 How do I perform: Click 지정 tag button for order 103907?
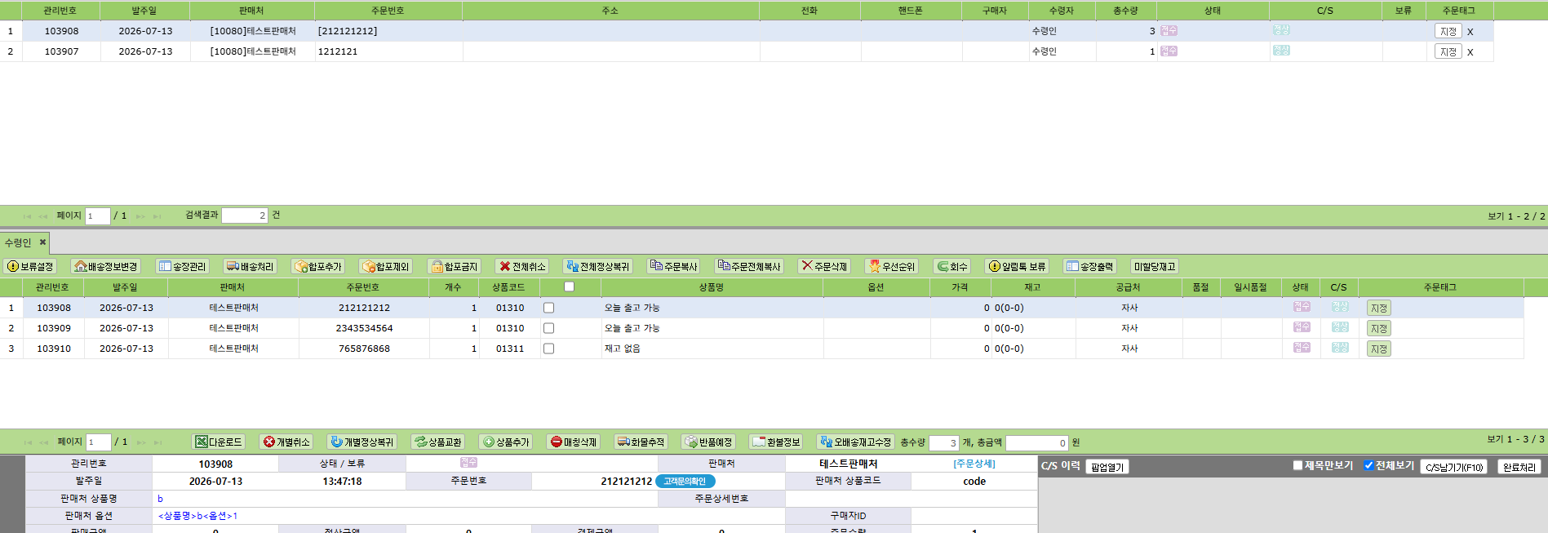coord(1448,51)
